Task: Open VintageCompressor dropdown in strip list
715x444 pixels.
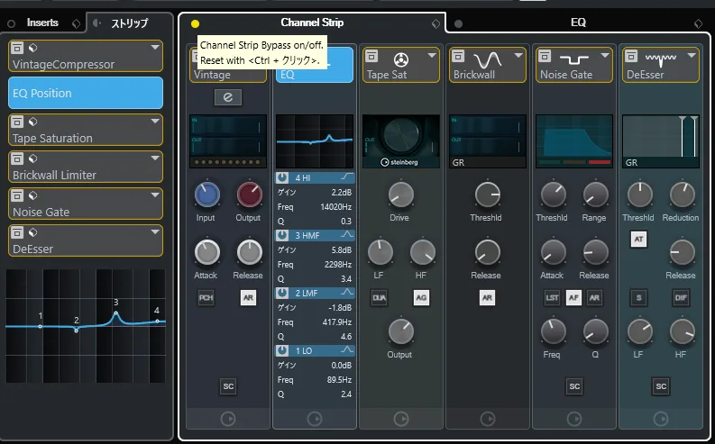Action: coord(155,48)
